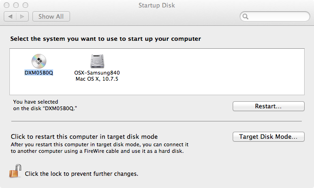Click the Startup Disk window title
The height and width of the screenshot is (188, 314).
pos(157,6)
